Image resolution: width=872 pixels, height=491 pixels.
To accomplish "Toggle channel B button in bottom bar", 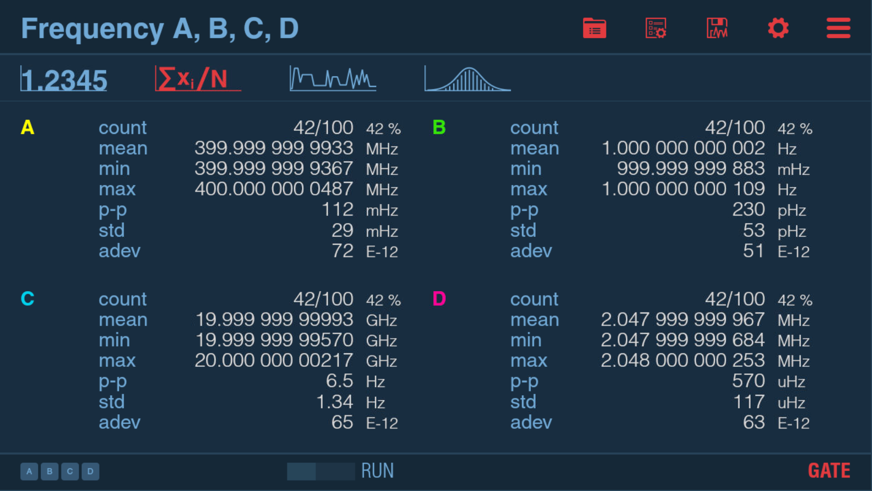I will coord(50,471).
